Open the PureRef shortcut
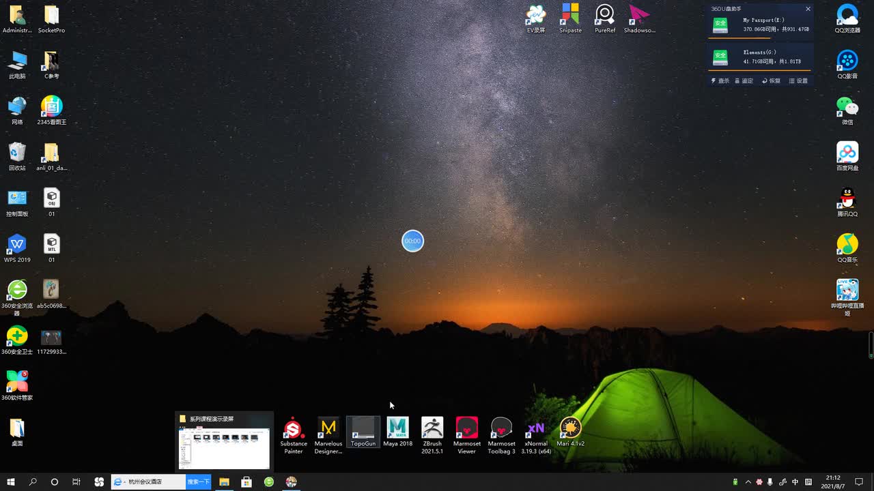Viewport: 874px width, 491px height. pyautogui.click(x=605, y=19)
